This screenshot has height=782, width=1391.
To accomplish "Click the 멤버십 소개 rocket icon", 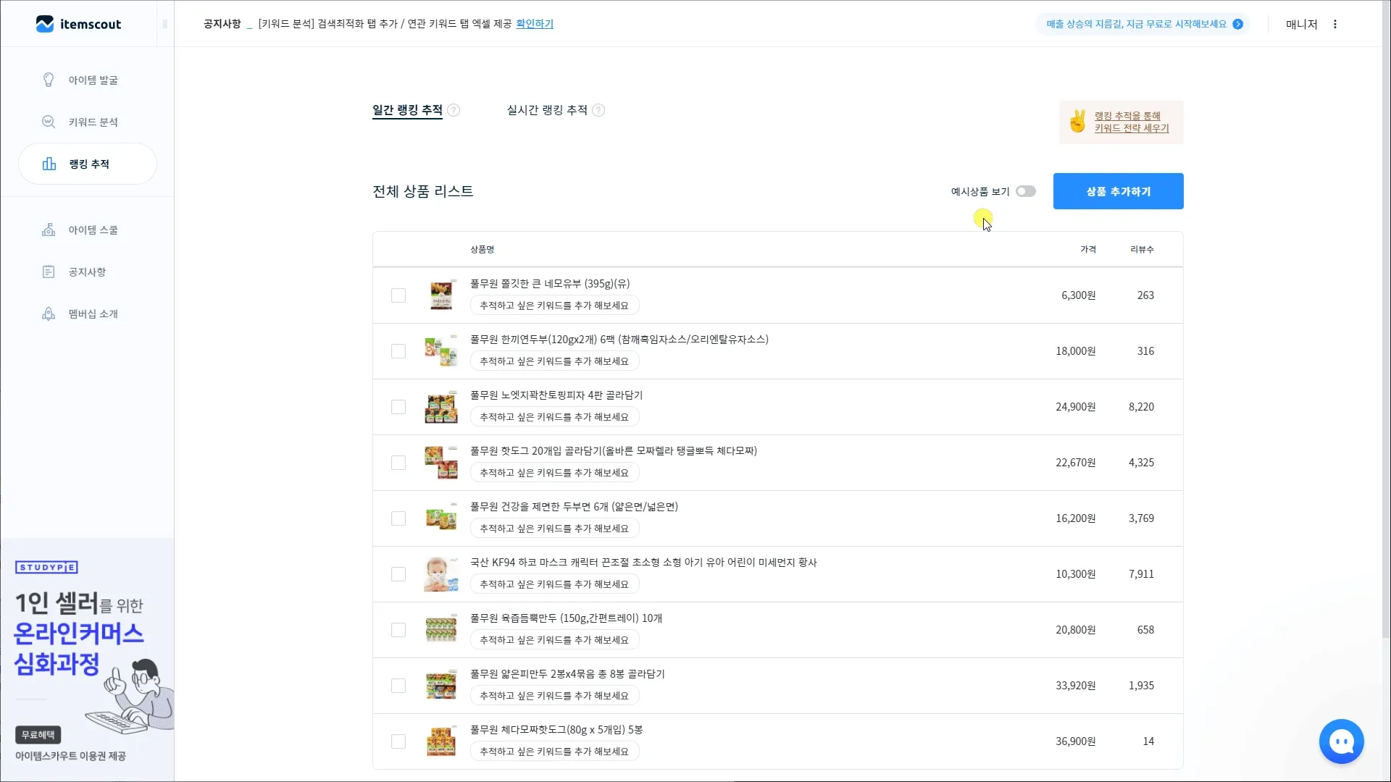I will pyautogui.click(x=49, y=314).
